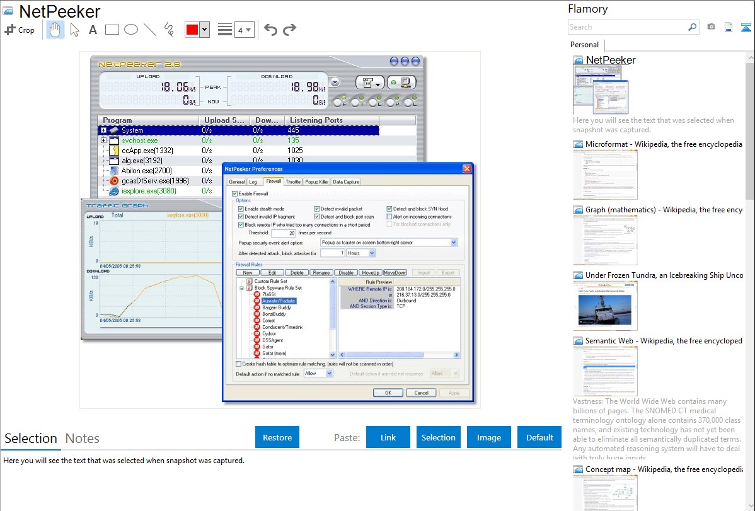Select the Crop tool
The image size is (755, 511).
click(x=20, y=30)
